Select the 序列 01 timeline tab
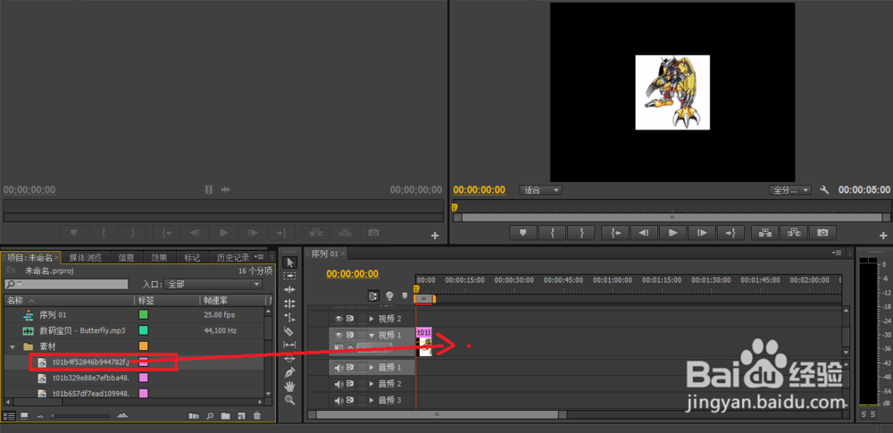This screenshot has width=893, height=433. tap(325, 254)
